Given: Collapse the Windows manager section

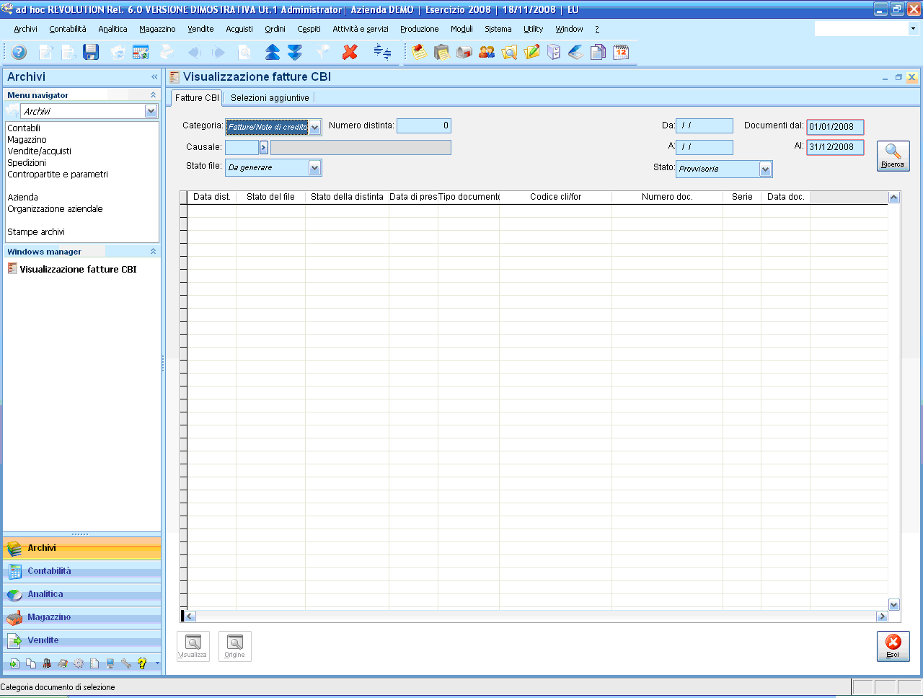Looking at the screenshot, I should click(x=153, y=251).
